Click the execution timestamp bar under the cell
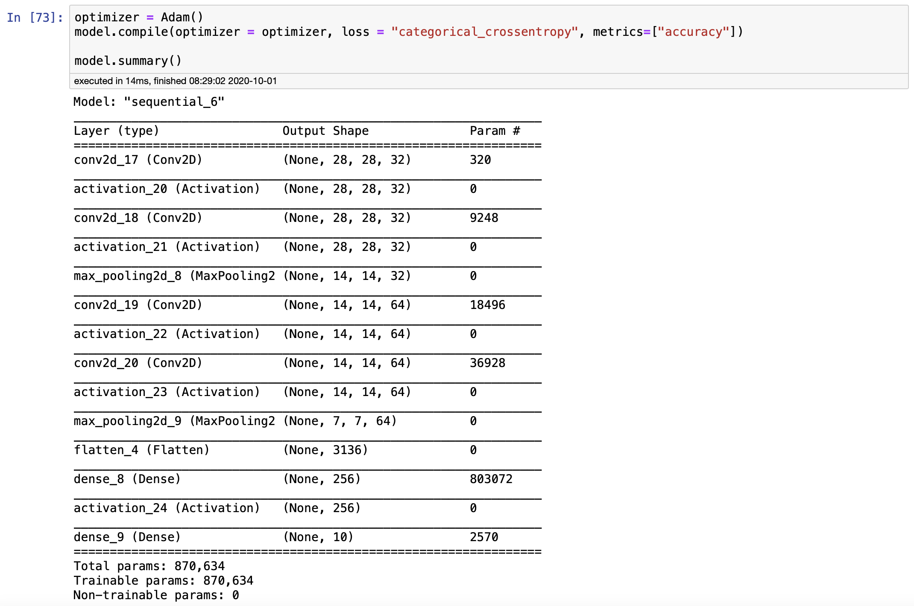The width and height of the screenshot is (914, 606). (175, 80)
